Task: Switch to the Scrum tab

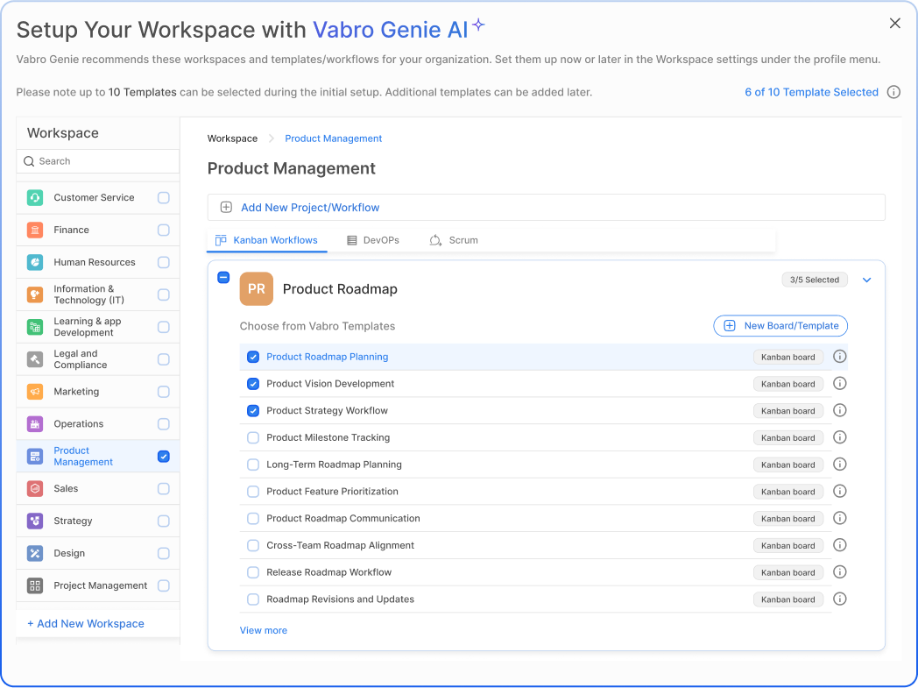Action: [x=454, y=239]
